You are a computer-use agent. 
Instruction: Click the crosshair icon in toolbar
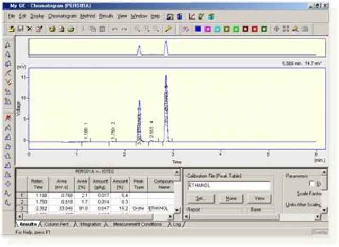pos(276,29)
